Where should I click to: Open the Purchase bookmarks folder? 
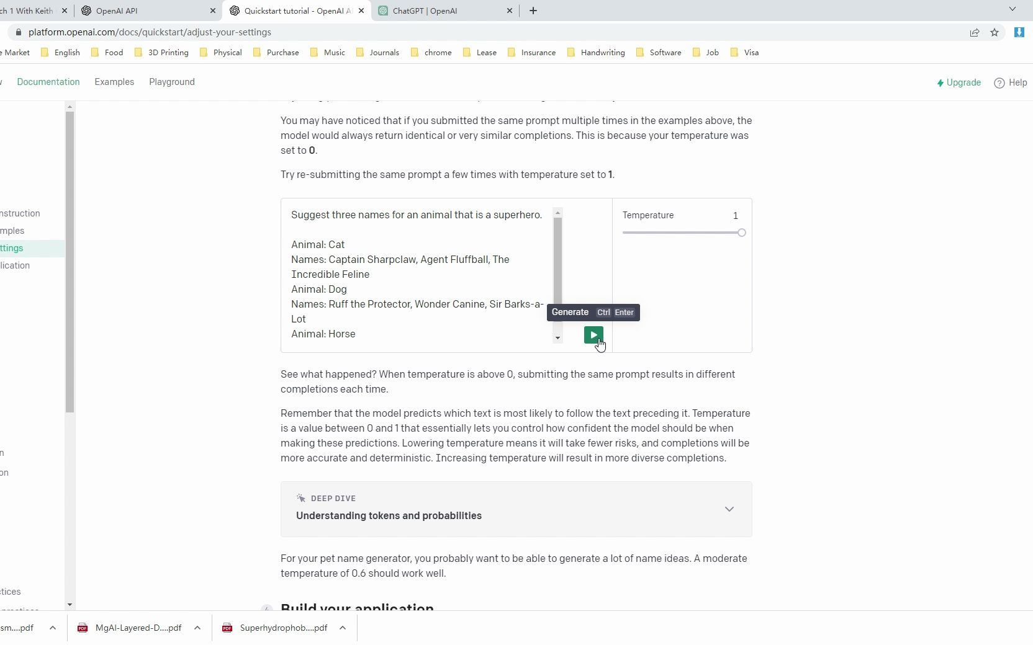tap(276, 53)
